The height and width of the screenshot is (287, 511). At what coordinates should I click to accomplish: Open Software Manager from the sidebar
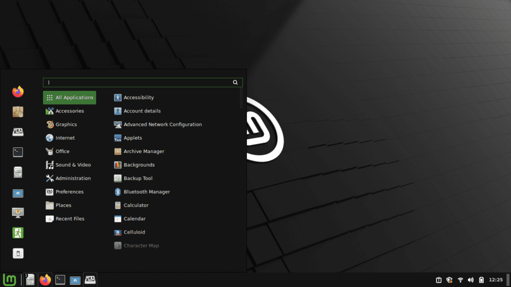click(x=18, y=111)
